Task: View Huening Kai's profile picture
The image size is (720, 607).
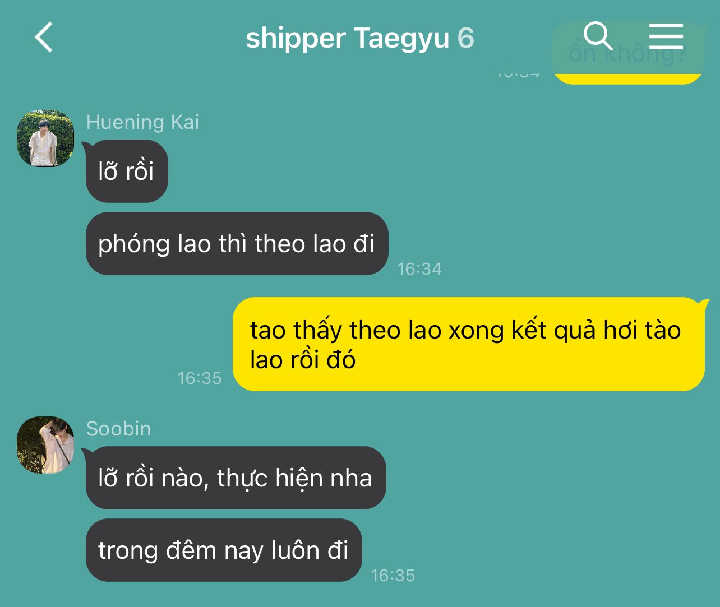Action: [45, 138]
